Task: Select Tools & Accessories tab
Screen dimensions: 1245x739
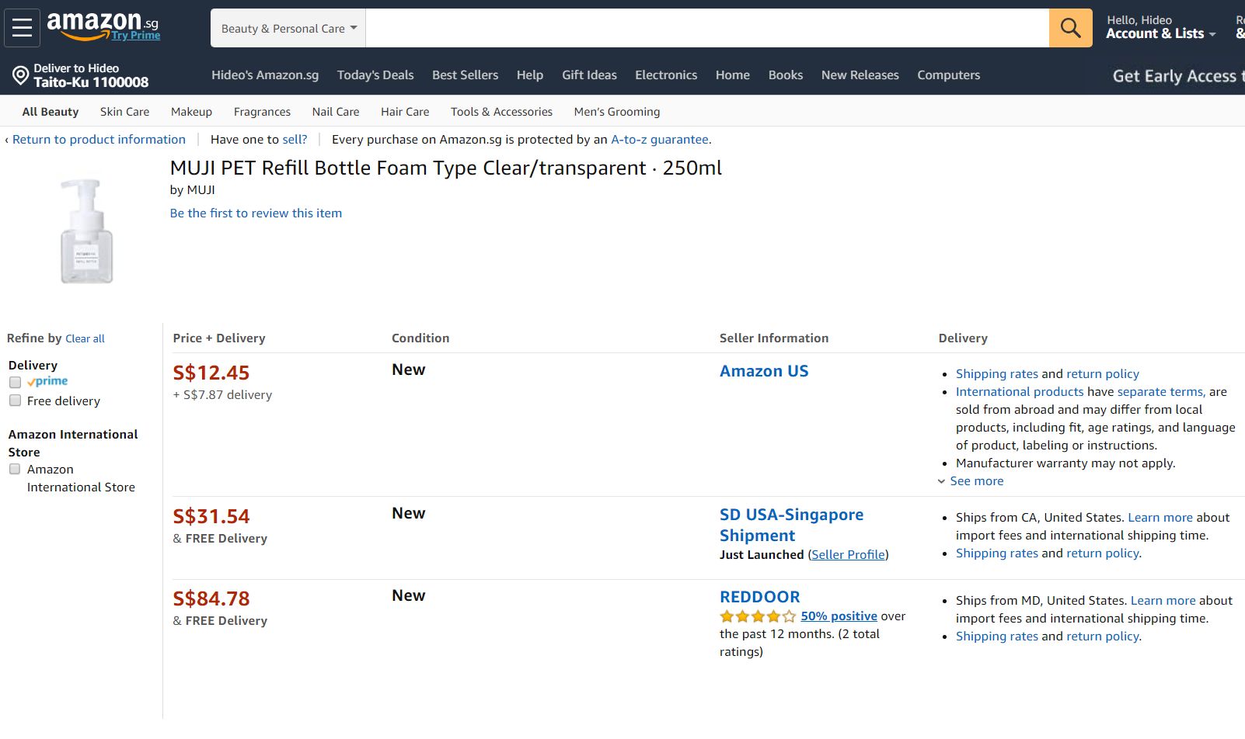Action: [x=501, y=112]
